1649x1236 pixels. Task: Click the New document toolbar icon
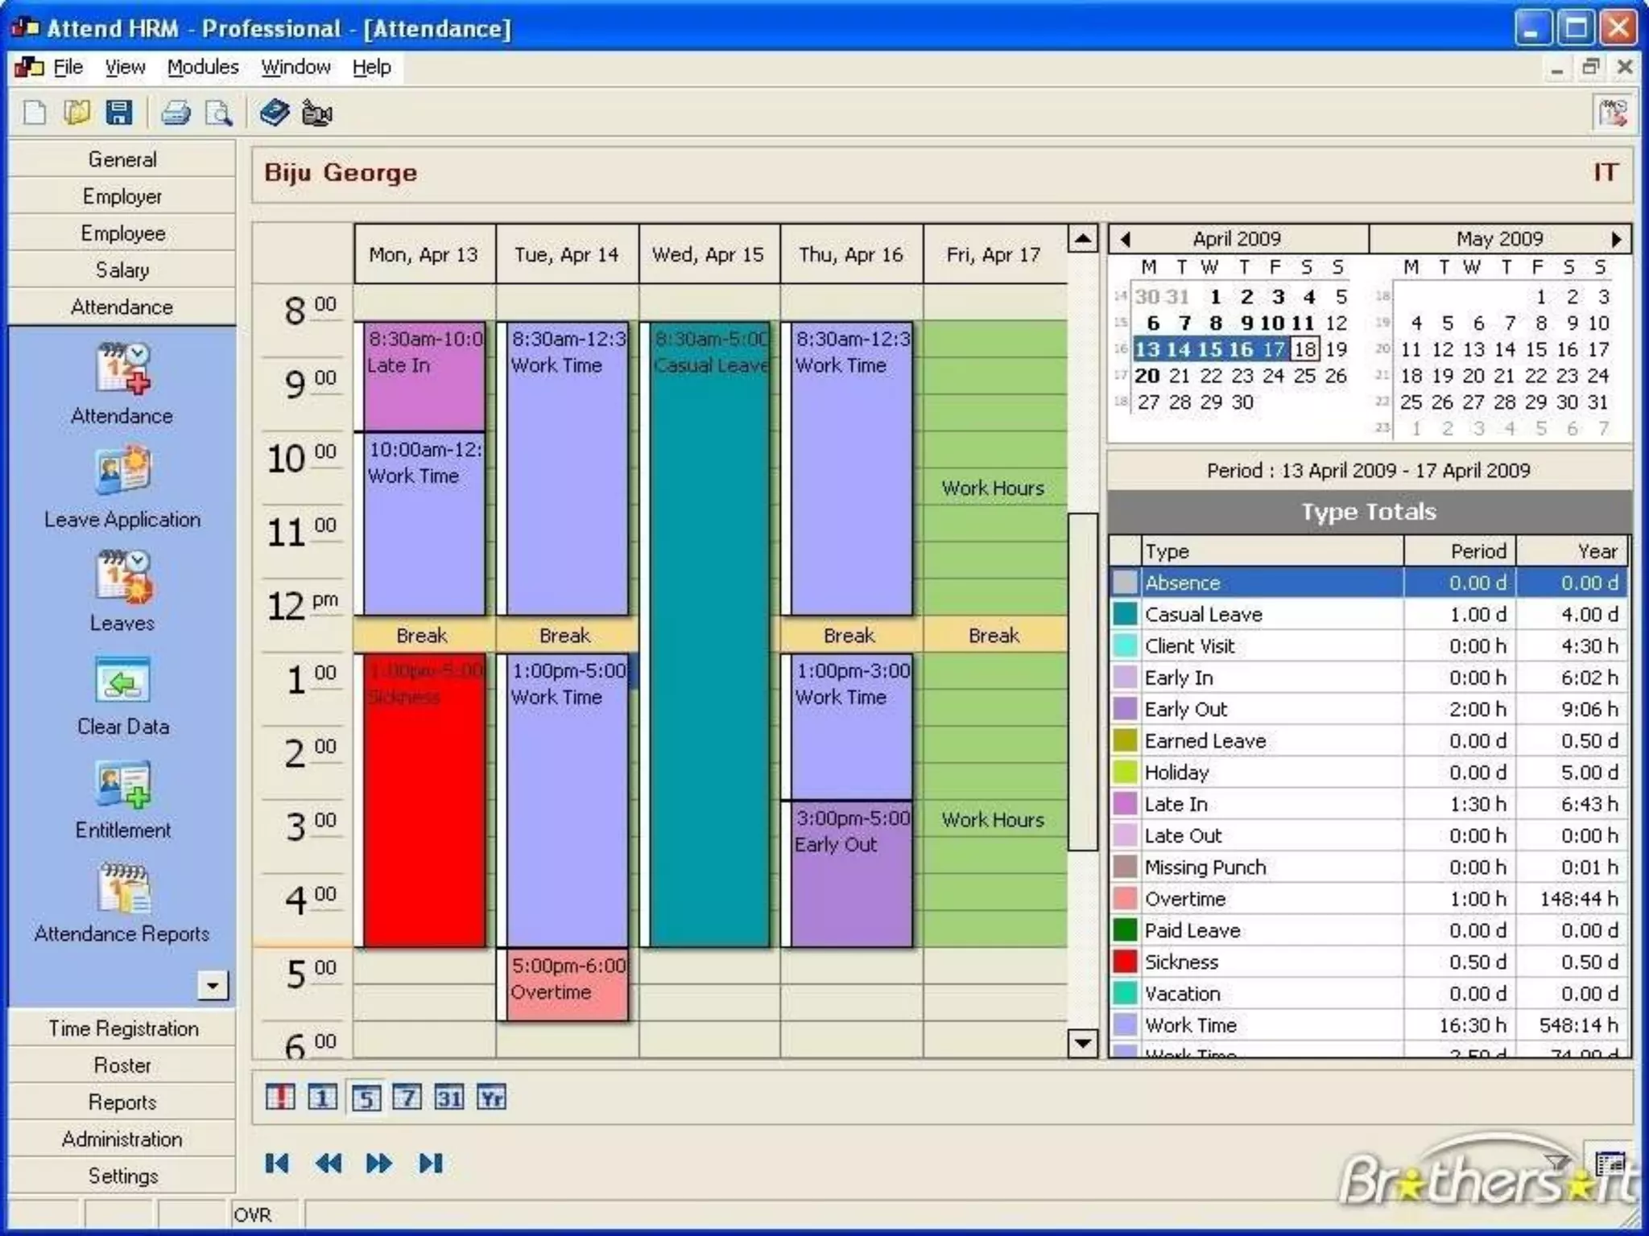pyautogui.click(x=35, y=113)
